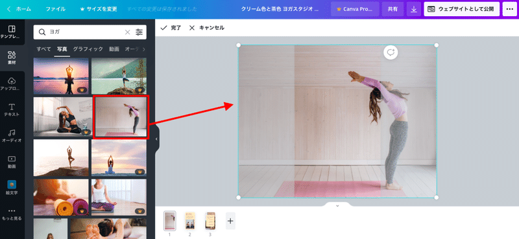Go back to Home (ホーム)
Viewport: 519px width, 239px height.
click(20, 9)
